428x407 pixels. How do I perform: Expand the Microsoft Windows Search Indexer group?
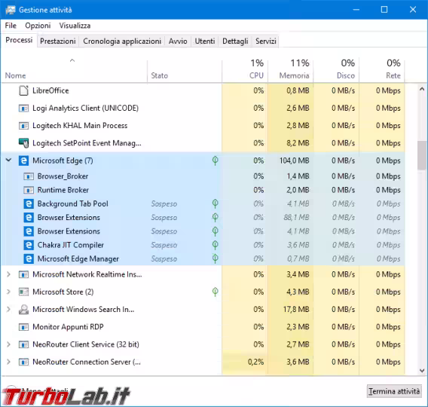pyautogui.click(x=9, y=309)
